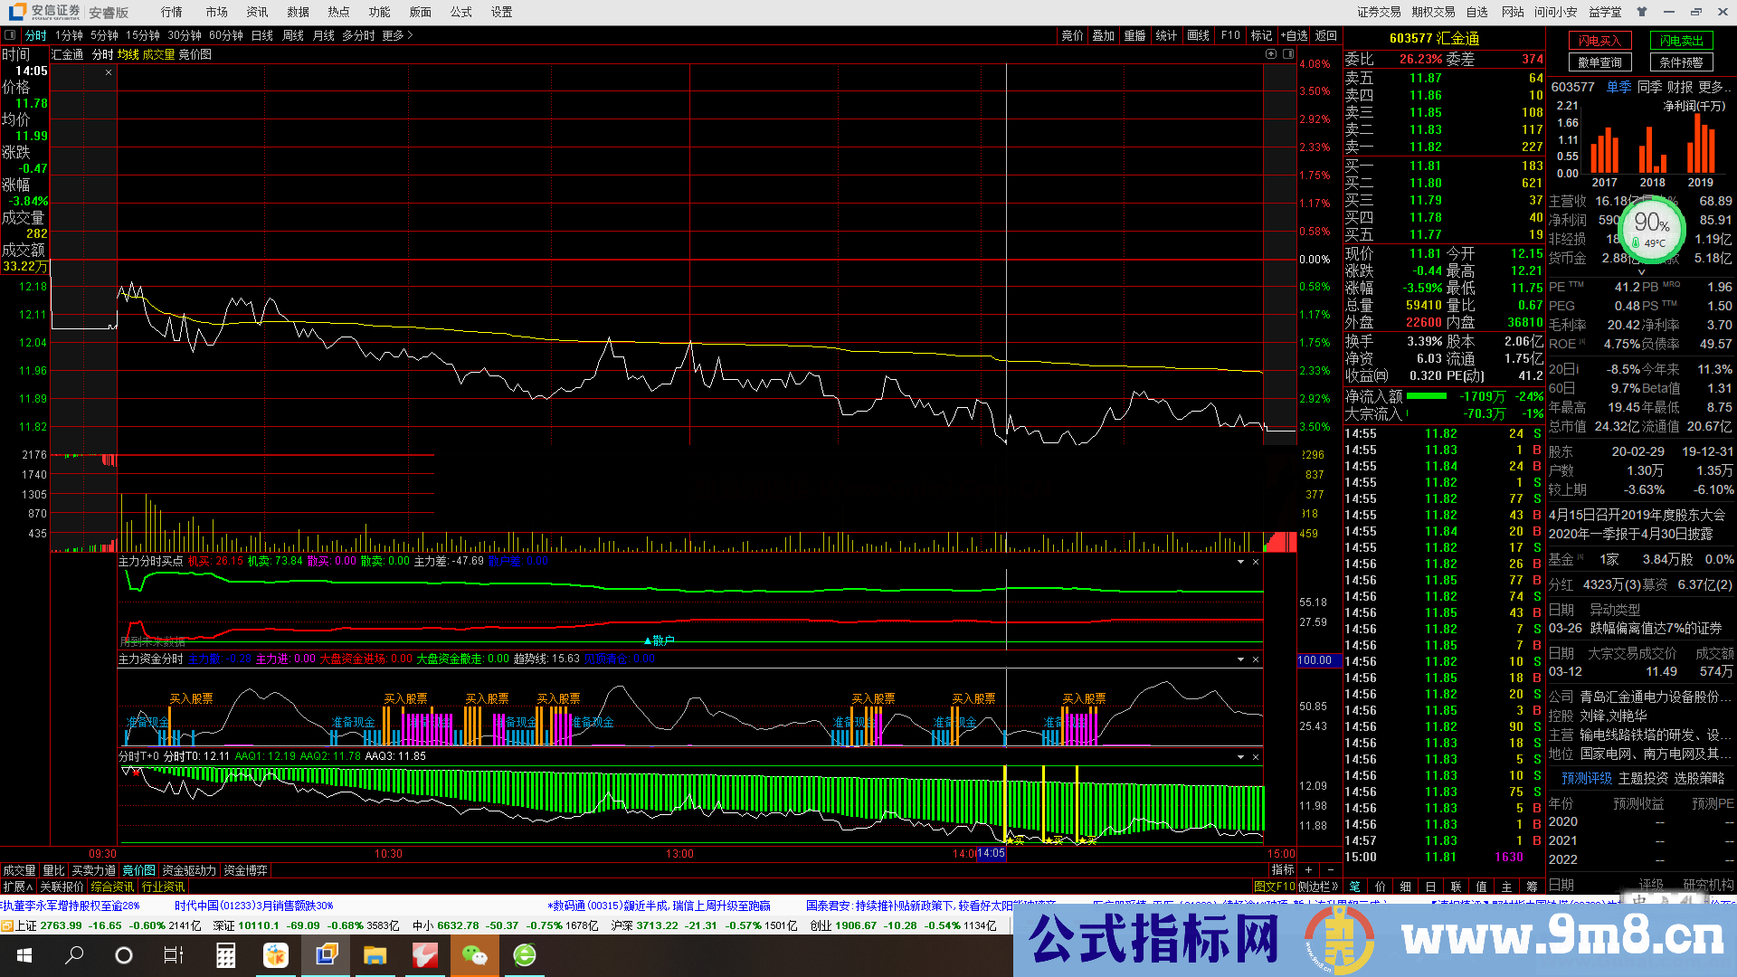Start 重播 chart replay mode
Image resolution: width=1737 pixels, height=977 pixels.
[x=1134, y=35]
